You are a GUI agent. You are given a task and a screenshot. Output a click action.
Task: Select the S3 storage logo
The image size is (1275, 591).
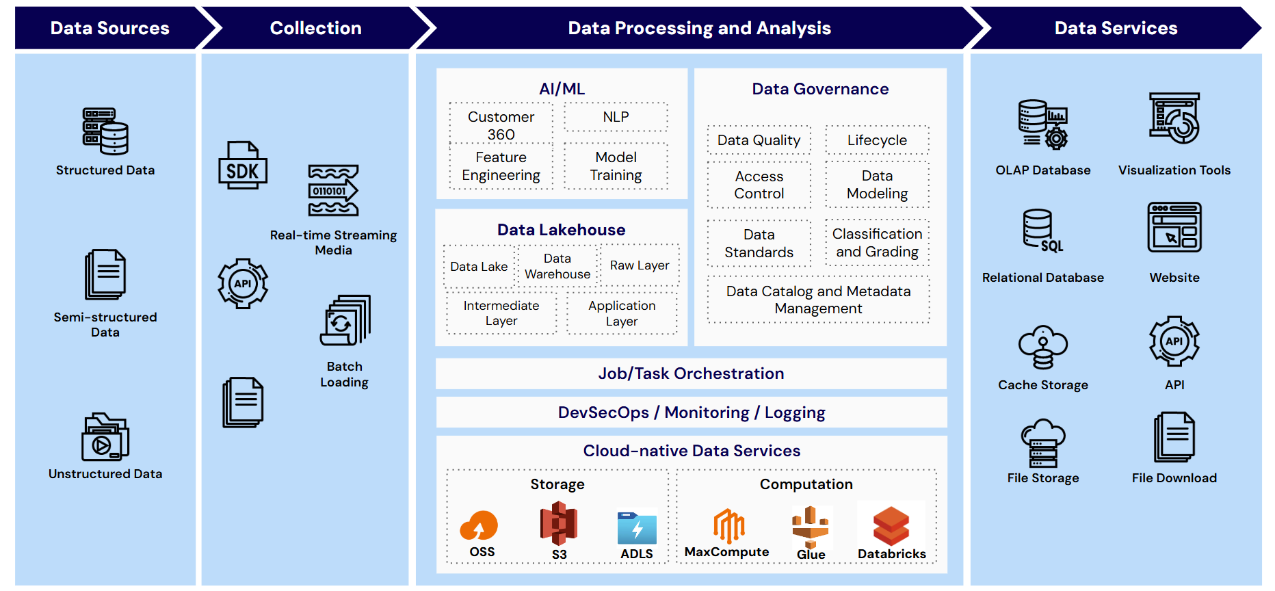point(559,523)
